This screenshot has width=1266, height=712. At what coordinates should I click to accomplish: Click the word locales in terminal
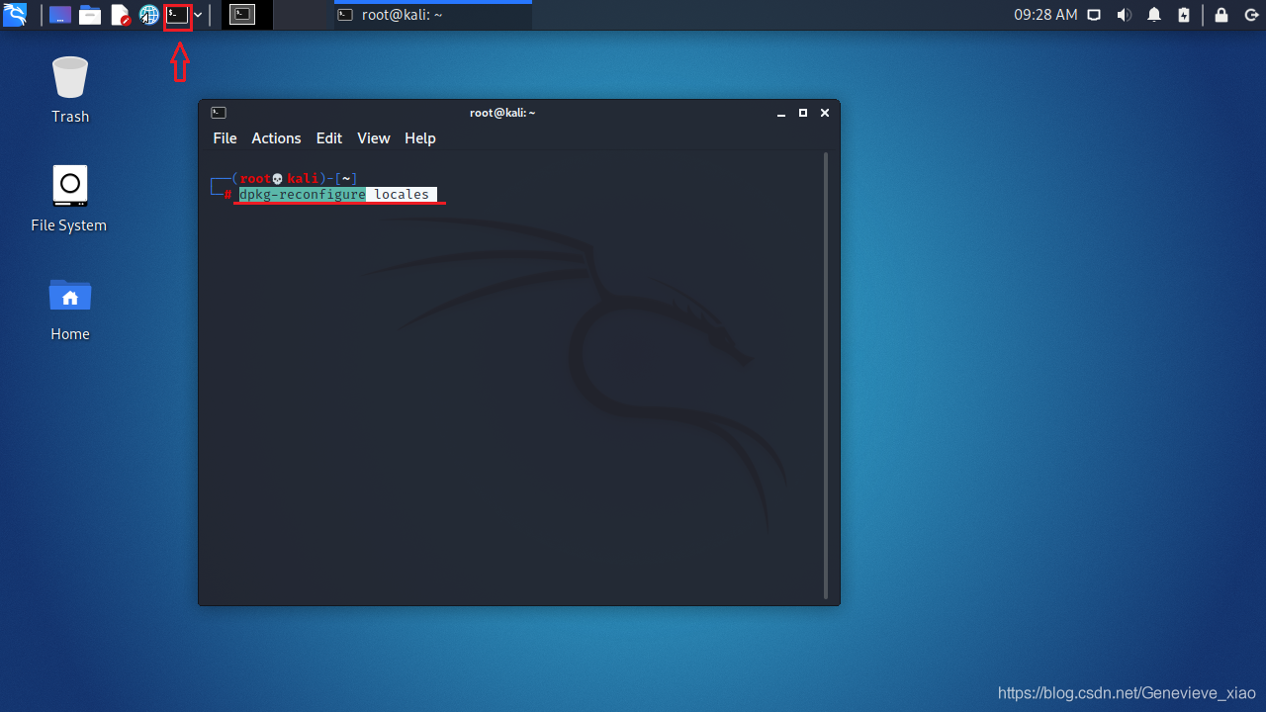click(402, 195)
